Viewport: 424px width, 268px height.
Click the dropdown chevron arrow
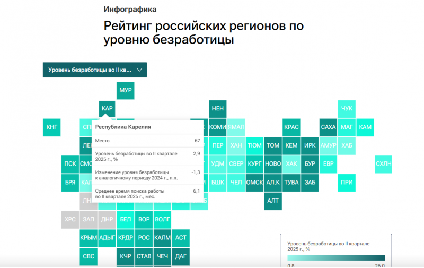point(139,70)
